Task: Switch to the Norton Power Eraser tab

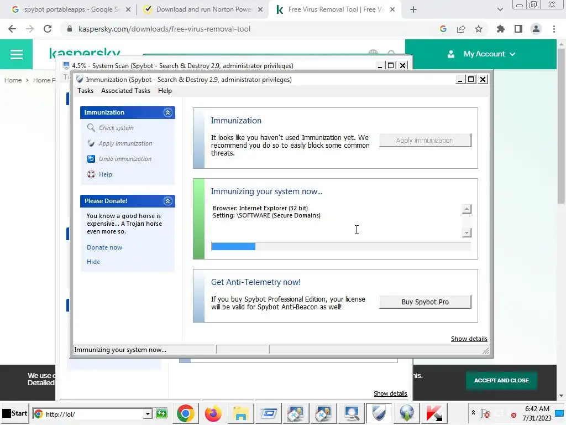Action: pos(203,9)
